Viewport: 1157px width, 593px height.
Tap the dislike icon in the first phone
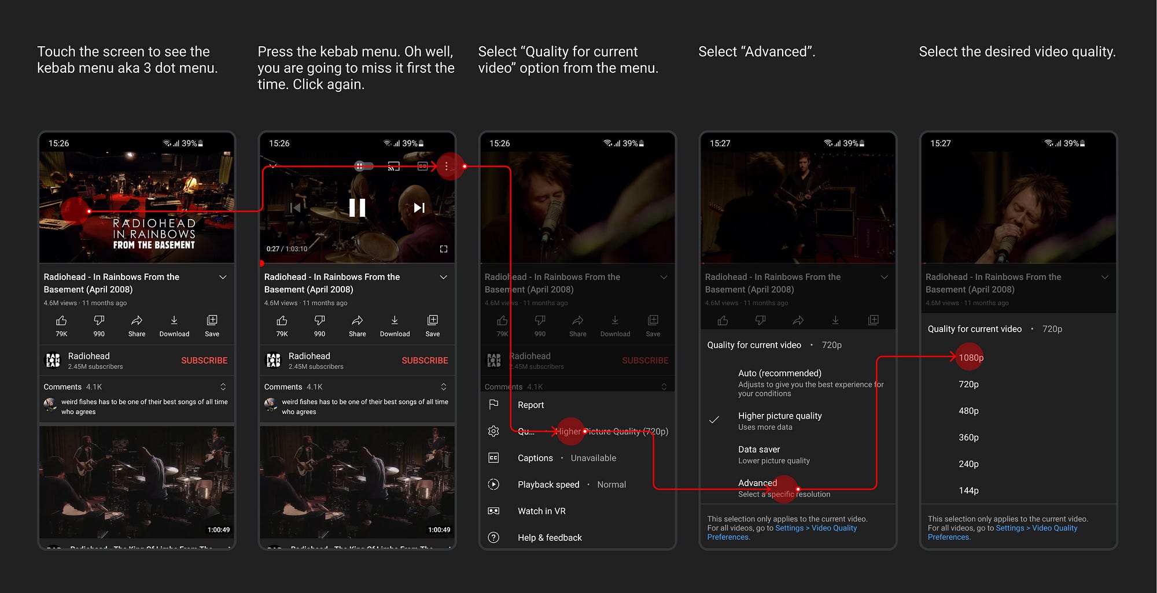[x=99, y=321]
